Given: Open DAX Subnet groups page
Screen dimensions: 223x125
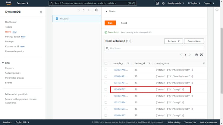Looking at the screenshot, I should click(x=13, y=73).
